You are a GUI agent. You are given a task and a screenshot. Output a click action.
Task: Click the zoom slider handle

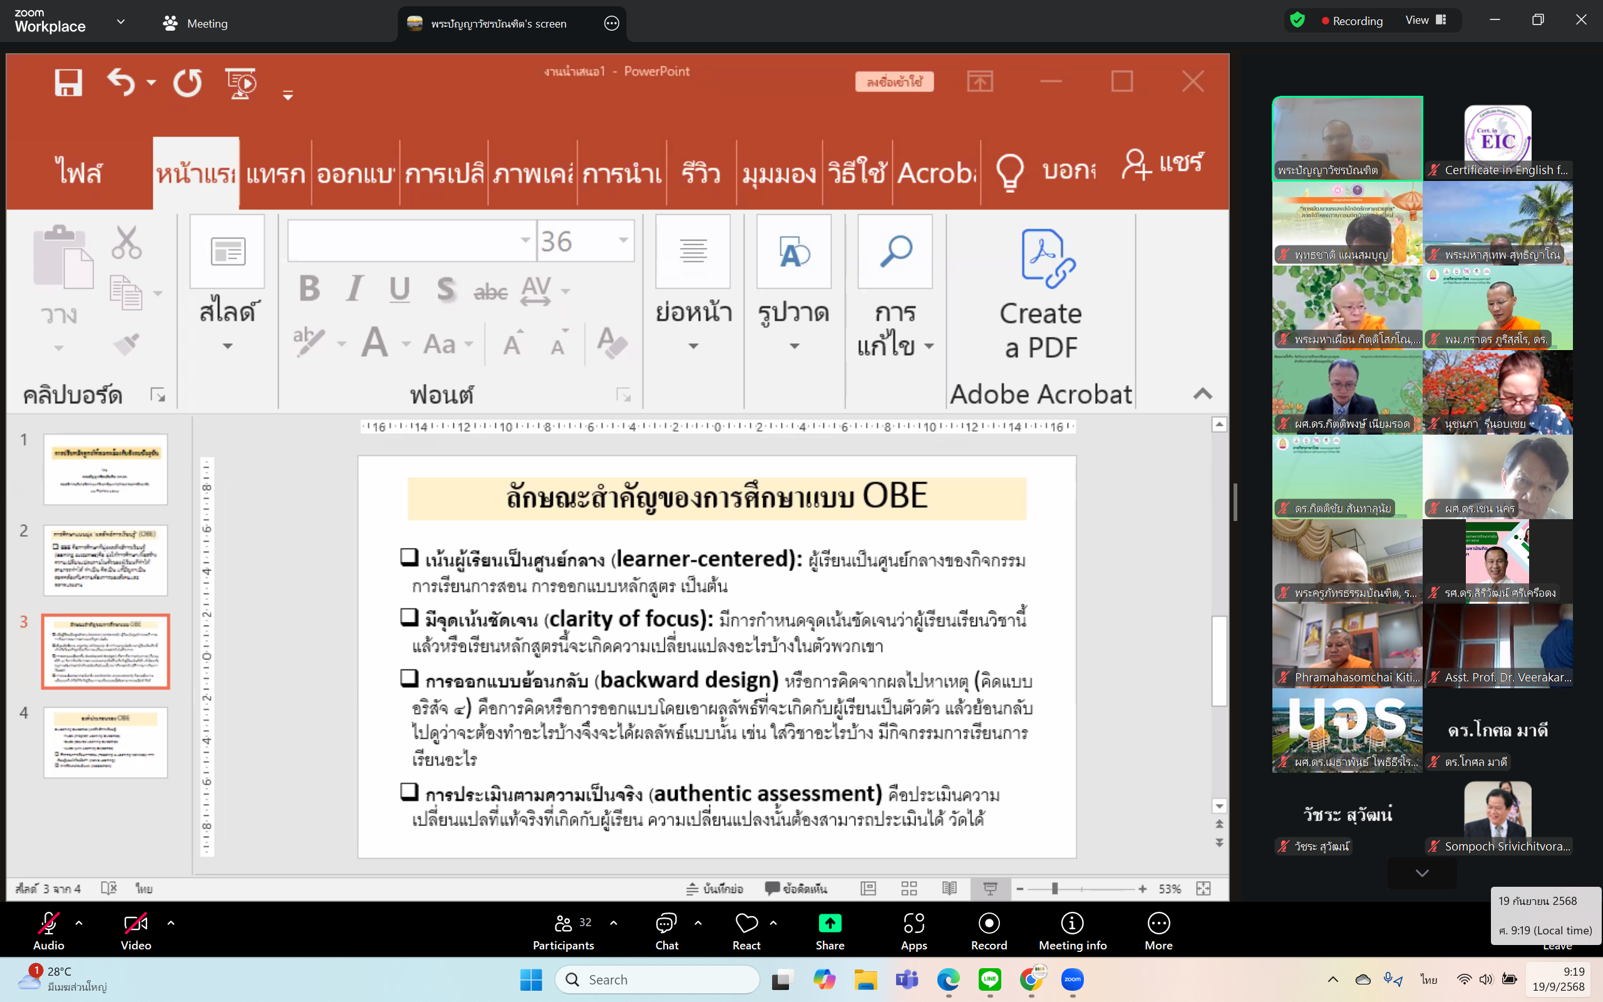coord(1054,889)
